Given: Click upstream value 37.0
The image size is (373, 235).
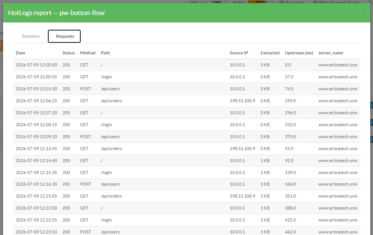Looking at the screenshot, I should pyautogui.click(x=289, y=77).
